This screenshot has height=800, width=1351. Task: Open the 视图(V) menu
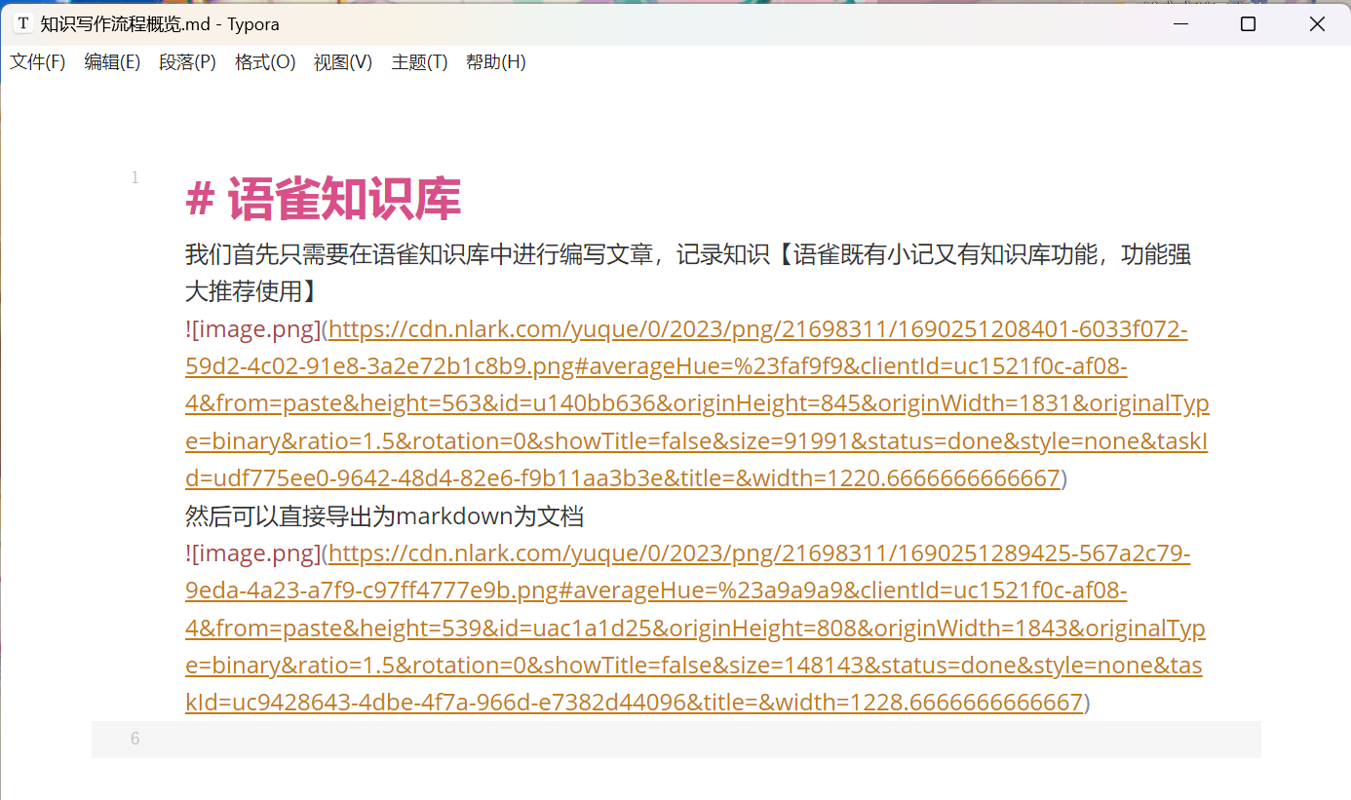click(343, 62)
